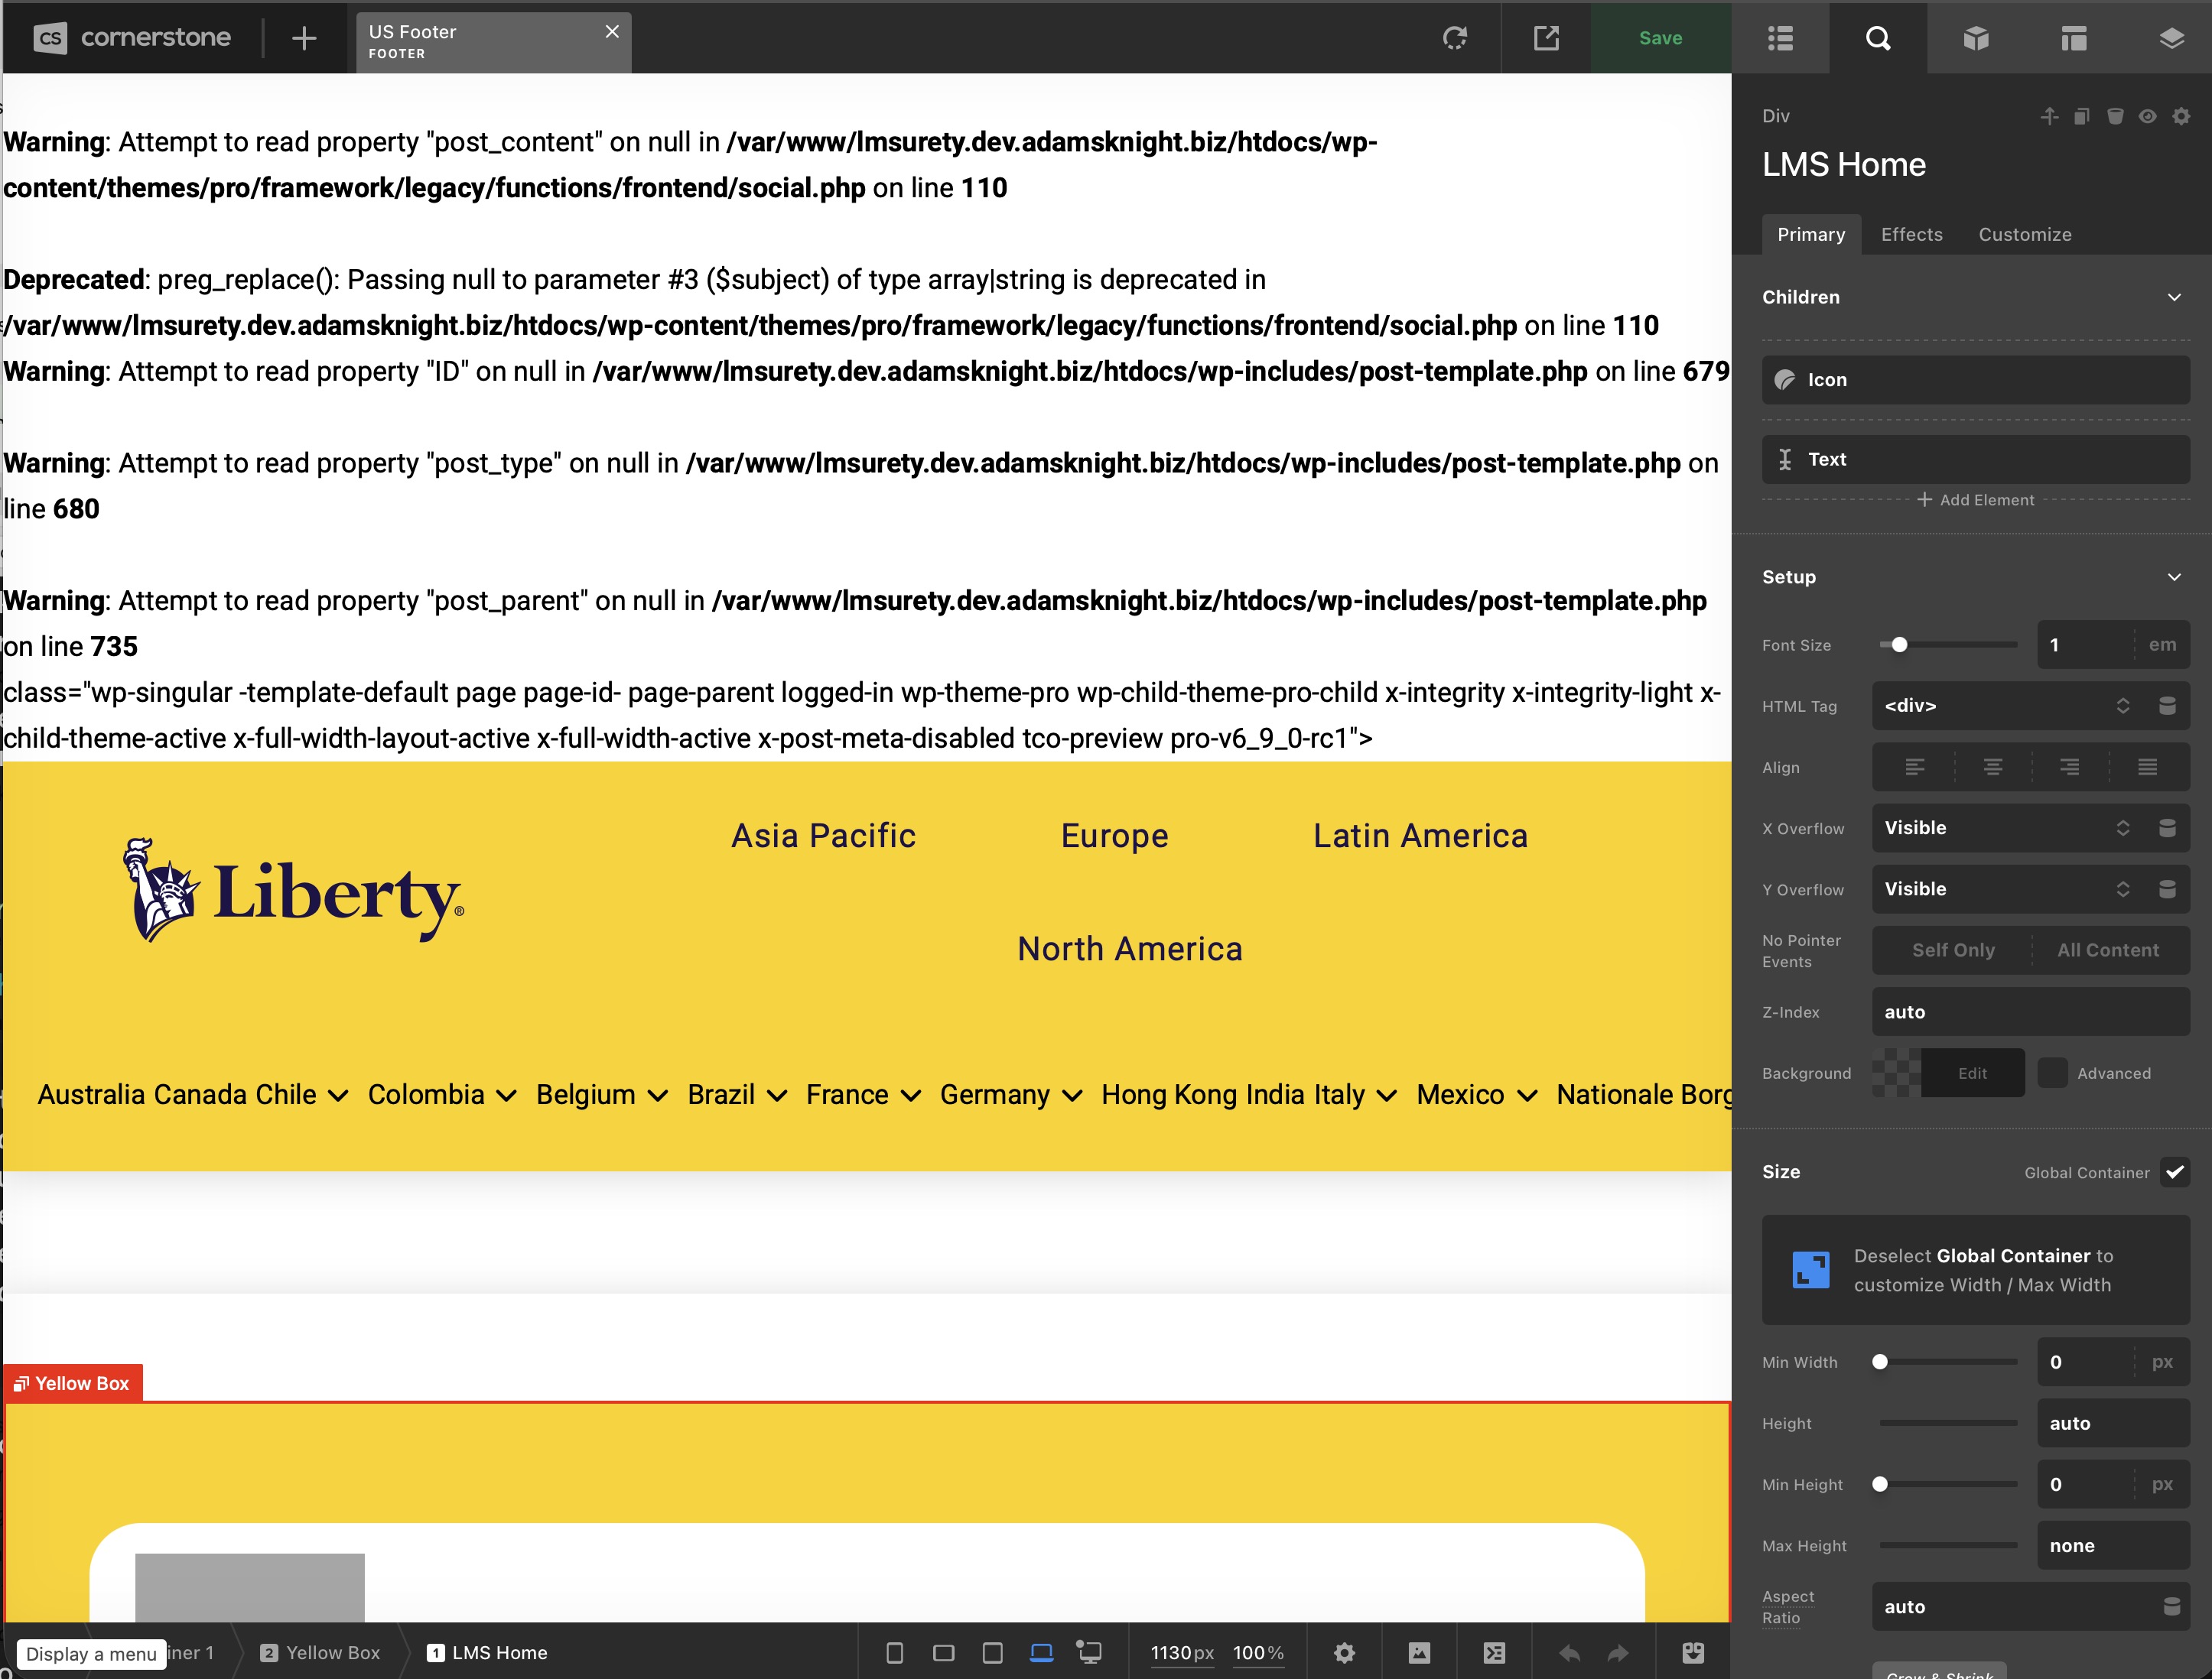
Task: Toggle element visibility eye icon
Action: tap(2148, 116)
